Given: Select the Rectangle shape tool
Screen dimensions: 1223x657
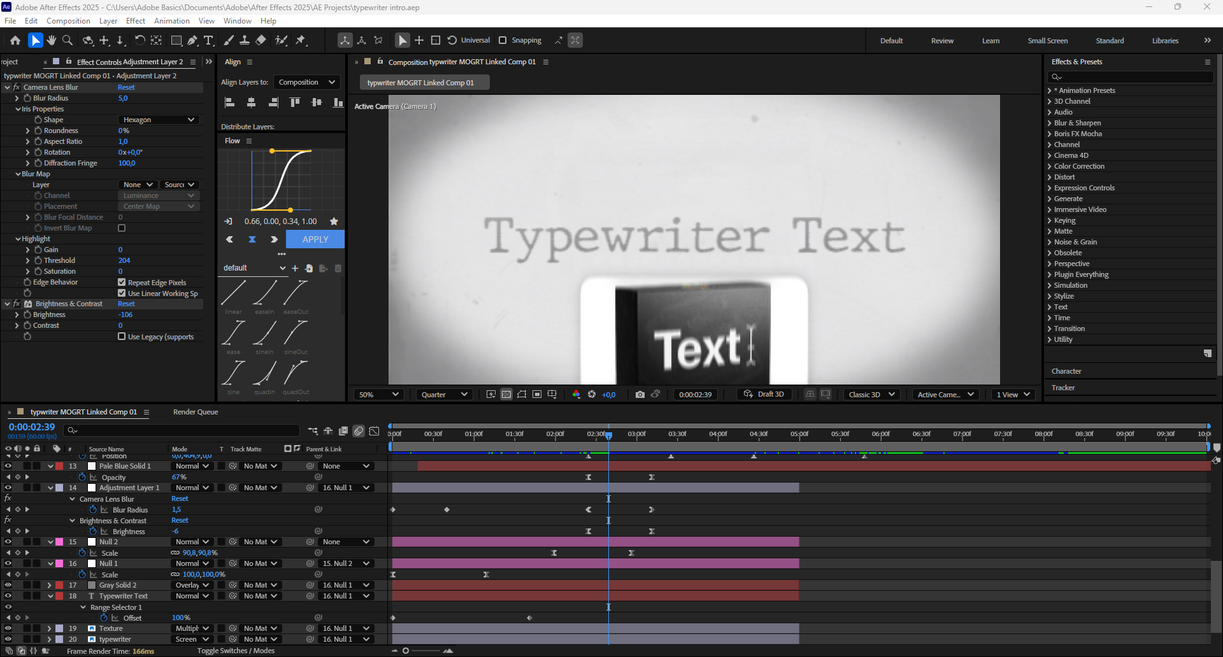Looking at the screenshot, I should 176,40.
